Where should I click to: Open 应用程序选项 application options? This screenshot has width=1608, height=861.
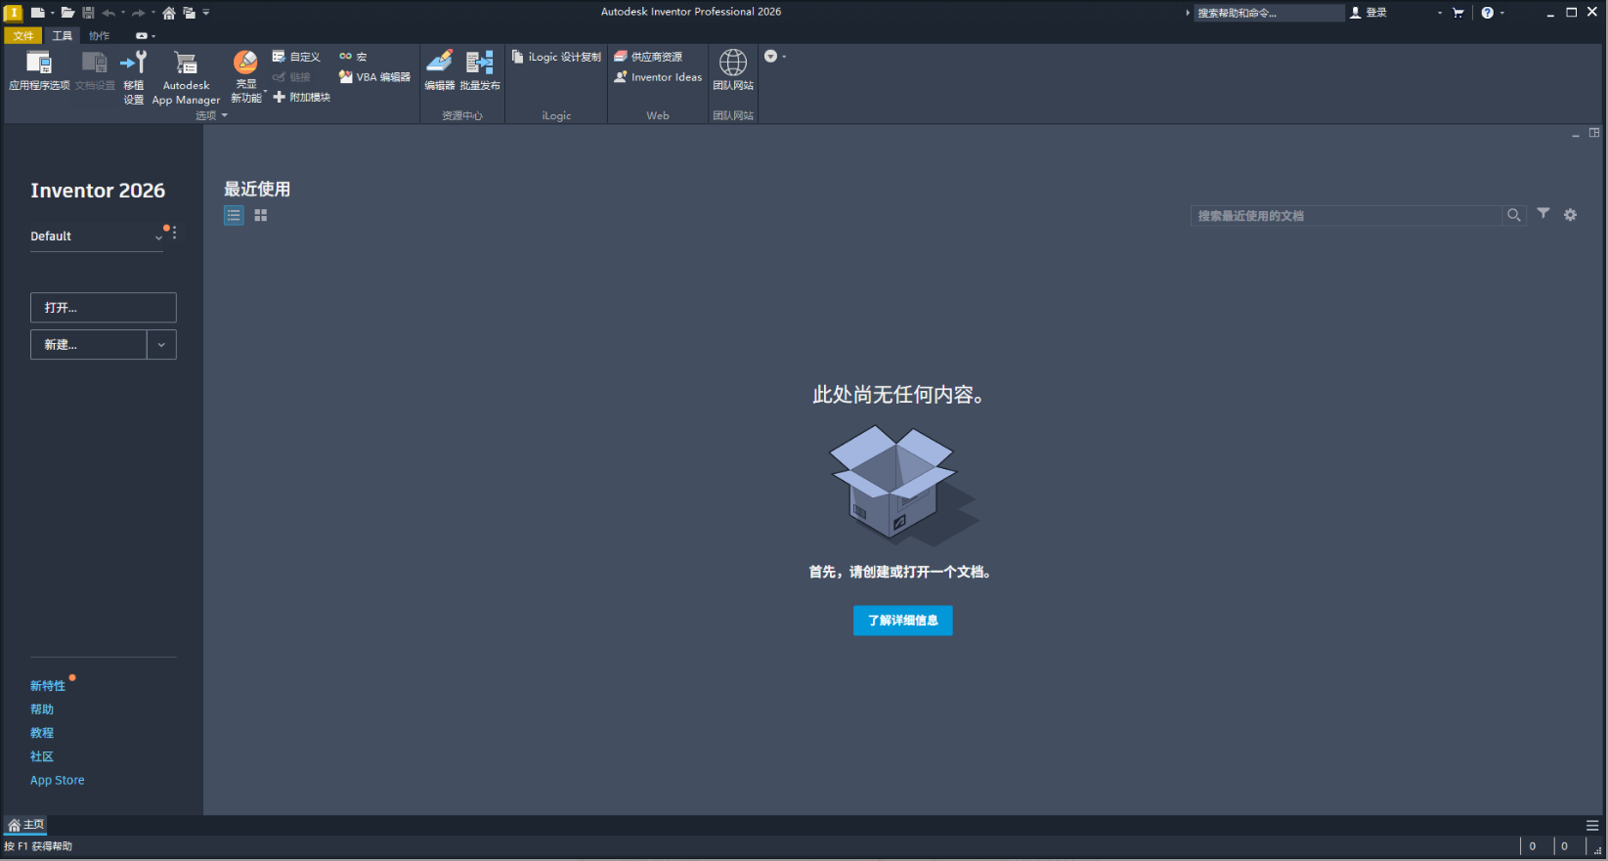pyautogui.click(x=39, y=70)
